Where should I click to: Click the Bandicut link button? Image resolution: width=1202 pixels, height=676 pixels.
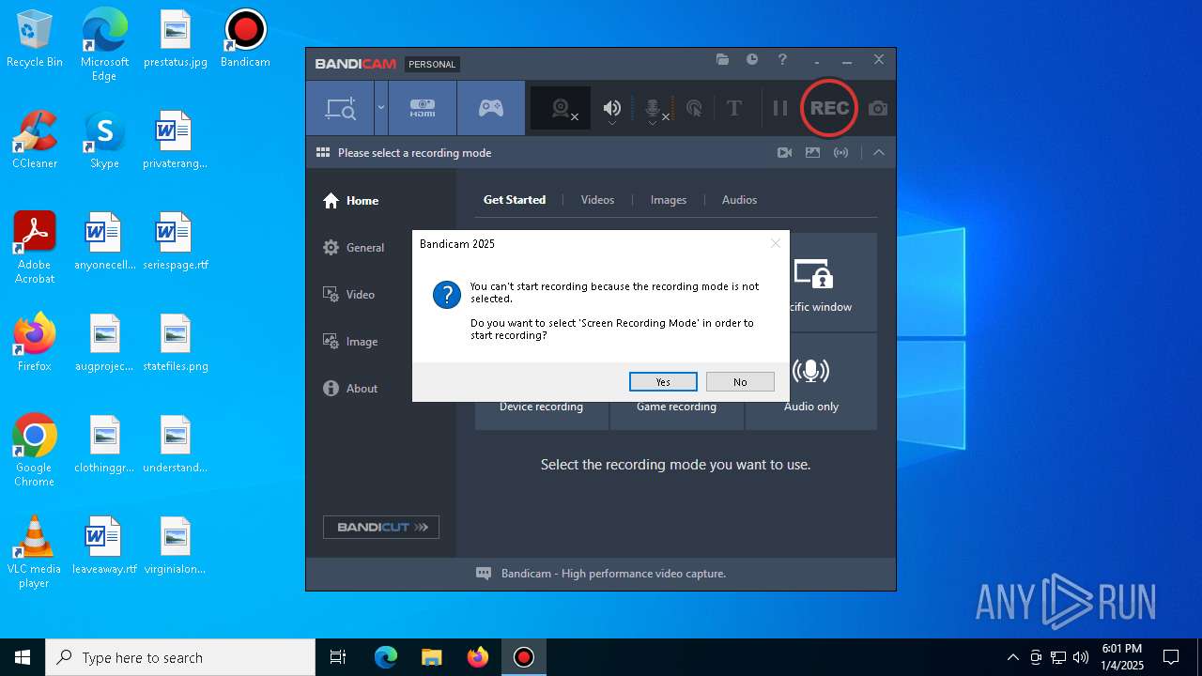(x=381, y=527)
